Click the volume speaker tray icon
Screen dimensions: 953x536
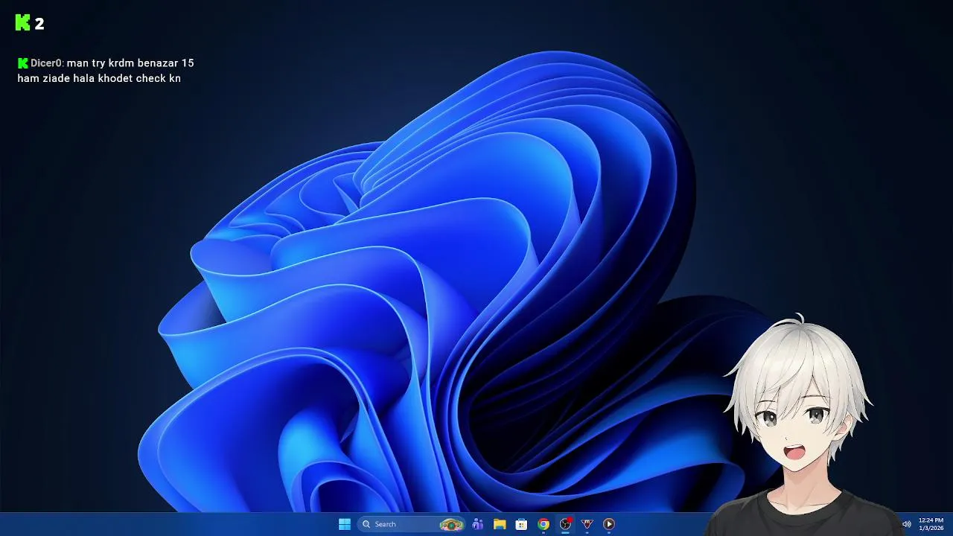(907, 524)
